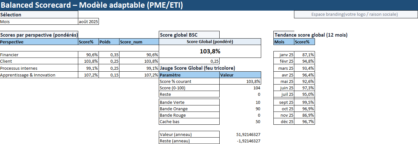Click the Jauge Score Global (feu tricolore) heading
Viewport: 418px width, 144px height.
(x=197, y=68)
